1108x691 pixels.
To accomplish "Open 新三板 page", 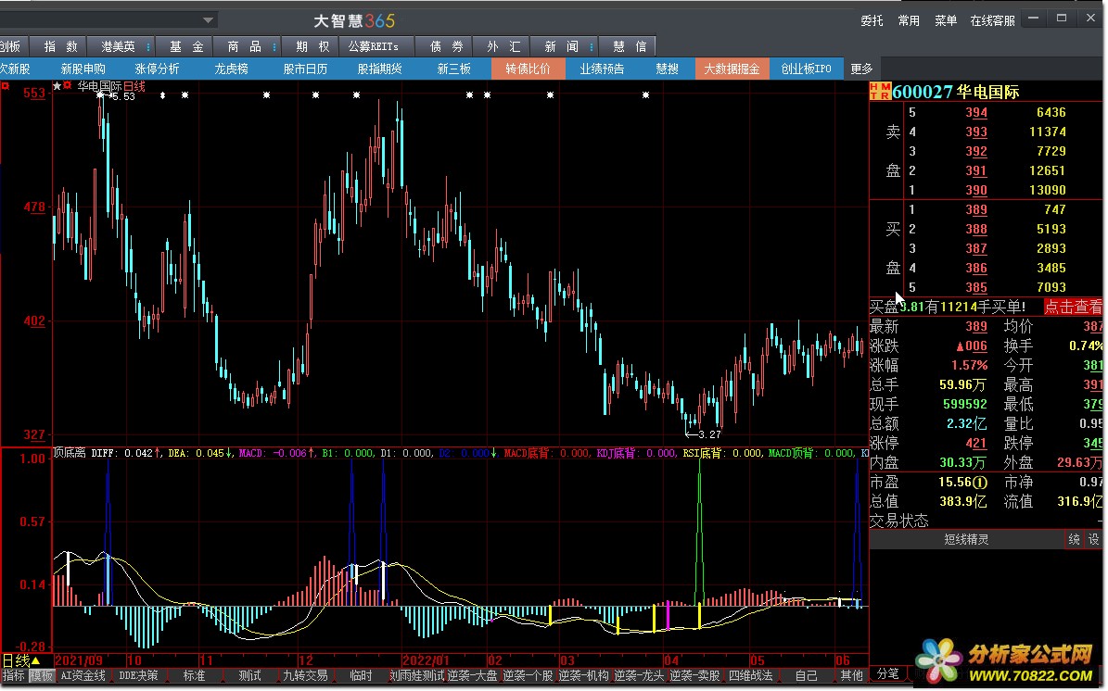I will pos(453,69).
